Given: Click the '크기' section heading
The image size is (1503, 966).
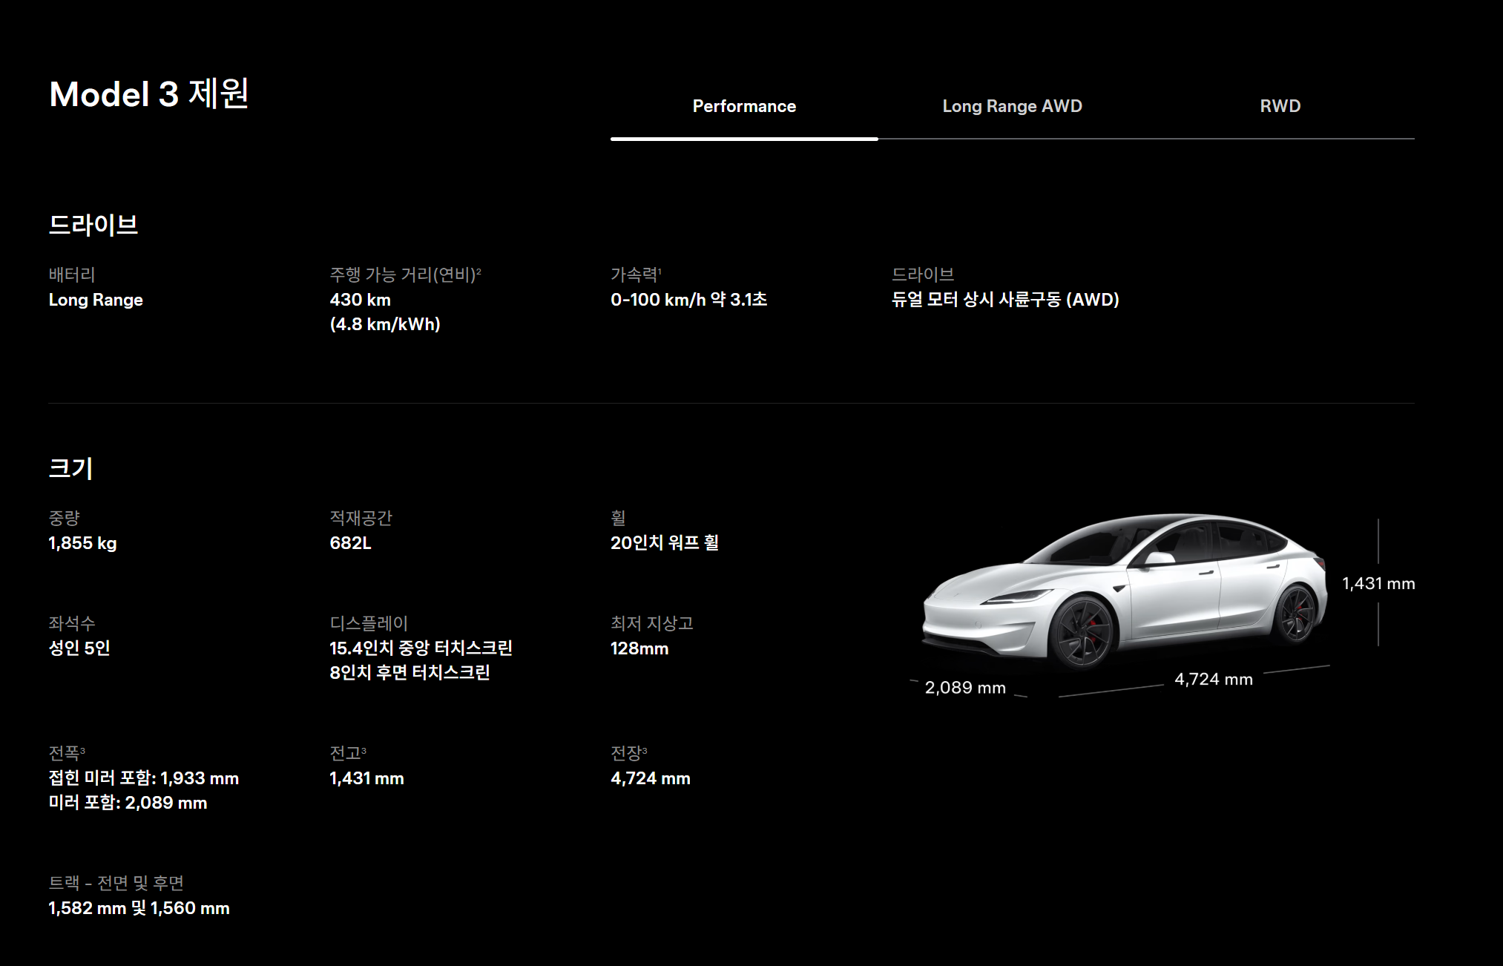Looking at the screenshot, I should coord(70,468).
